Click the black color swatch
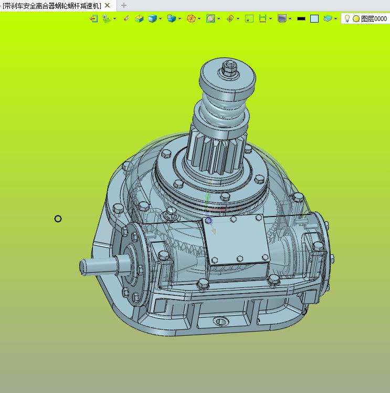Image resolution: width=390 pixels, height=393 pixels. point(301,18)
